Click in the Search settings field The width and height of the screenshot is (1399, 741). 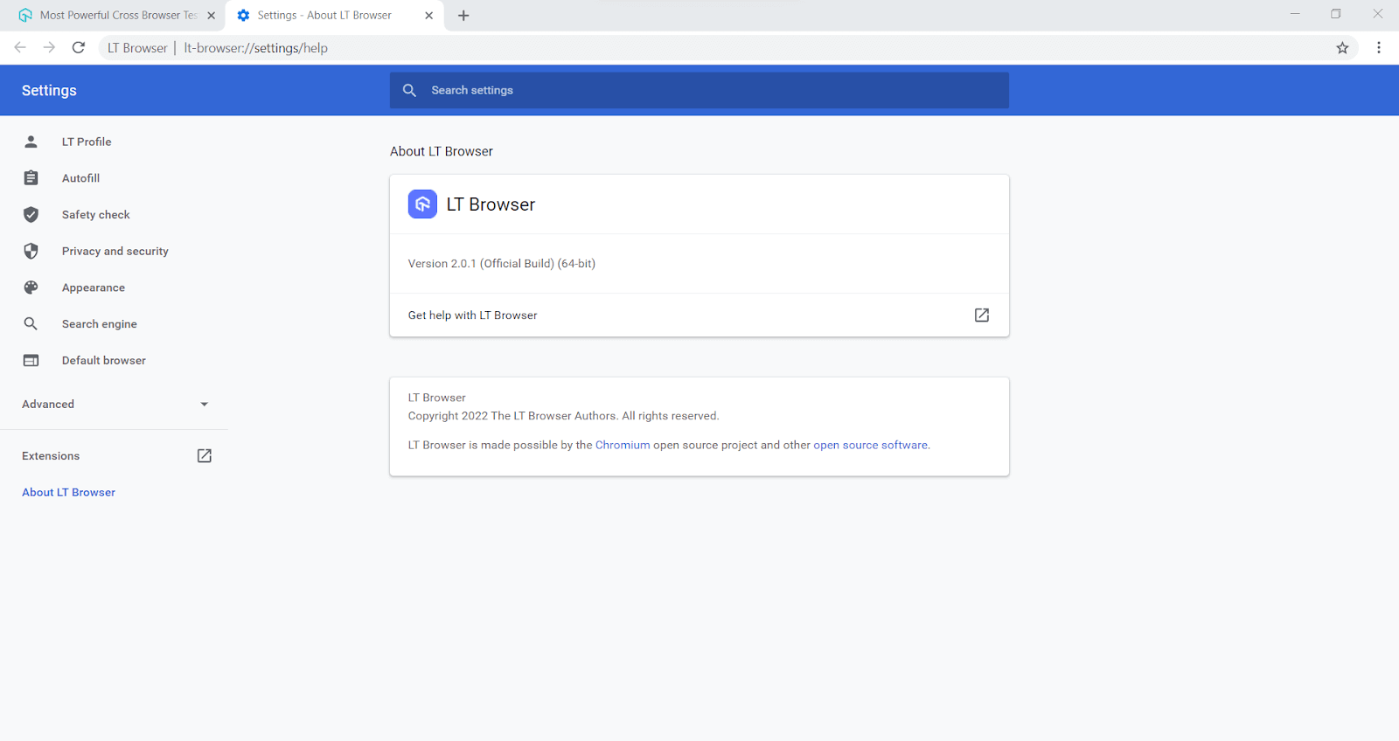pyautogui.click(x=699, y=91)
